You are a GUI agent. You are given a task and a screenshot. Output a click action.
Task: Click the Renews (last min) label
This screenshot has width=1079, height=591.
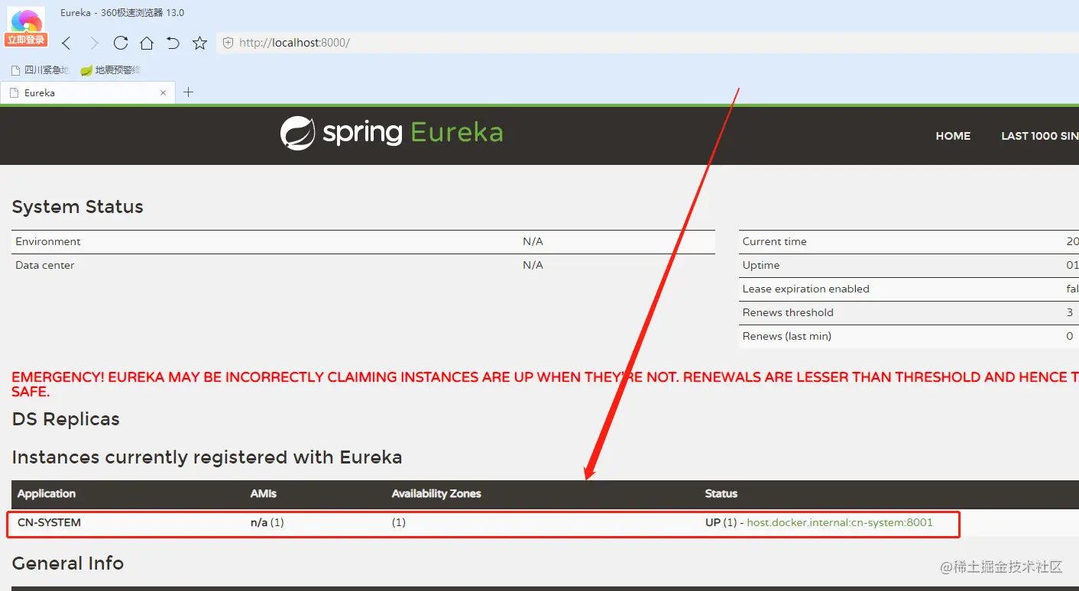click(x=787, y=336)
